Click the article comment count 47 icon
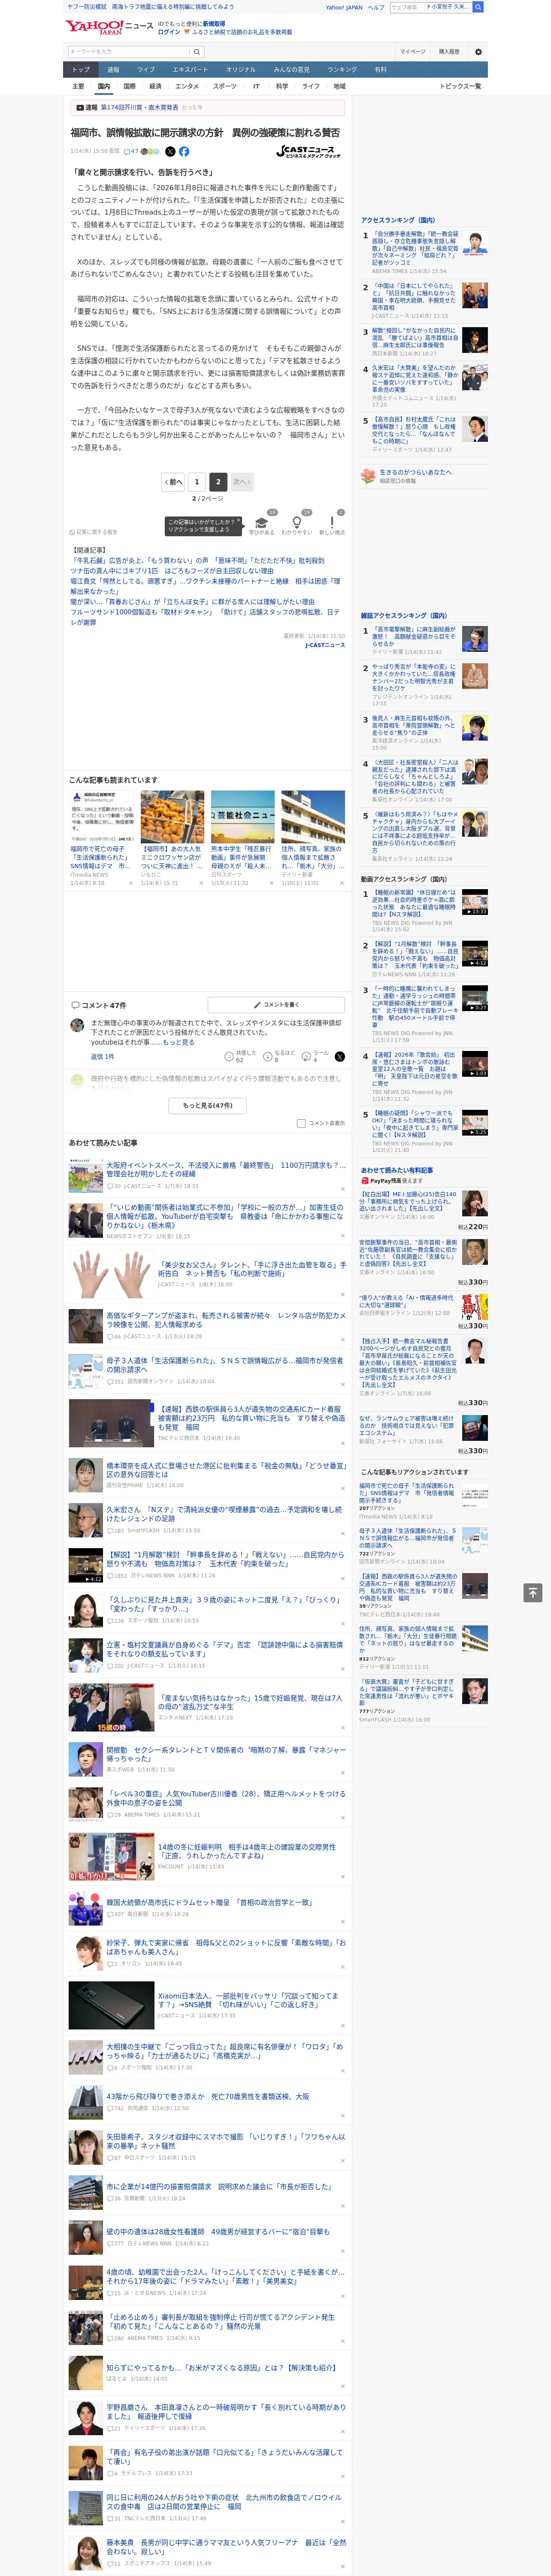Image resolution: width=551 pixels, height=2576 pixels. tap(130, 152)
